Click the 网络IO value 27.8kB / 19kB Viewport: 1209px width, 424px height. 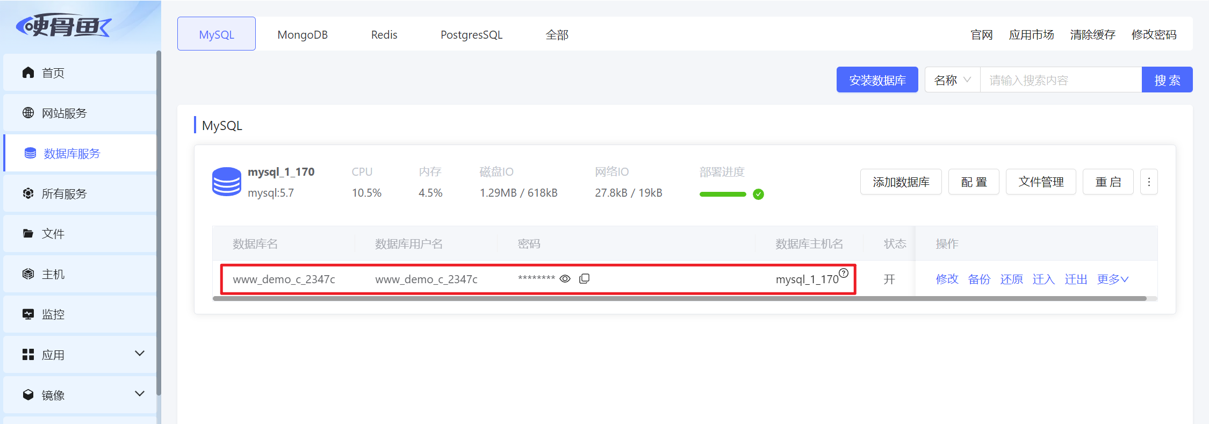628,192
